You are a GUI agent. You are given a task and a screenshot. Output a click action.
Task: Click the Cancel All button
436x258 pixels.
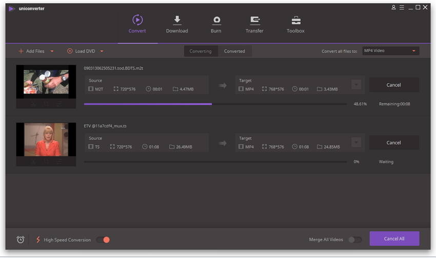click(x=394, y=239)
